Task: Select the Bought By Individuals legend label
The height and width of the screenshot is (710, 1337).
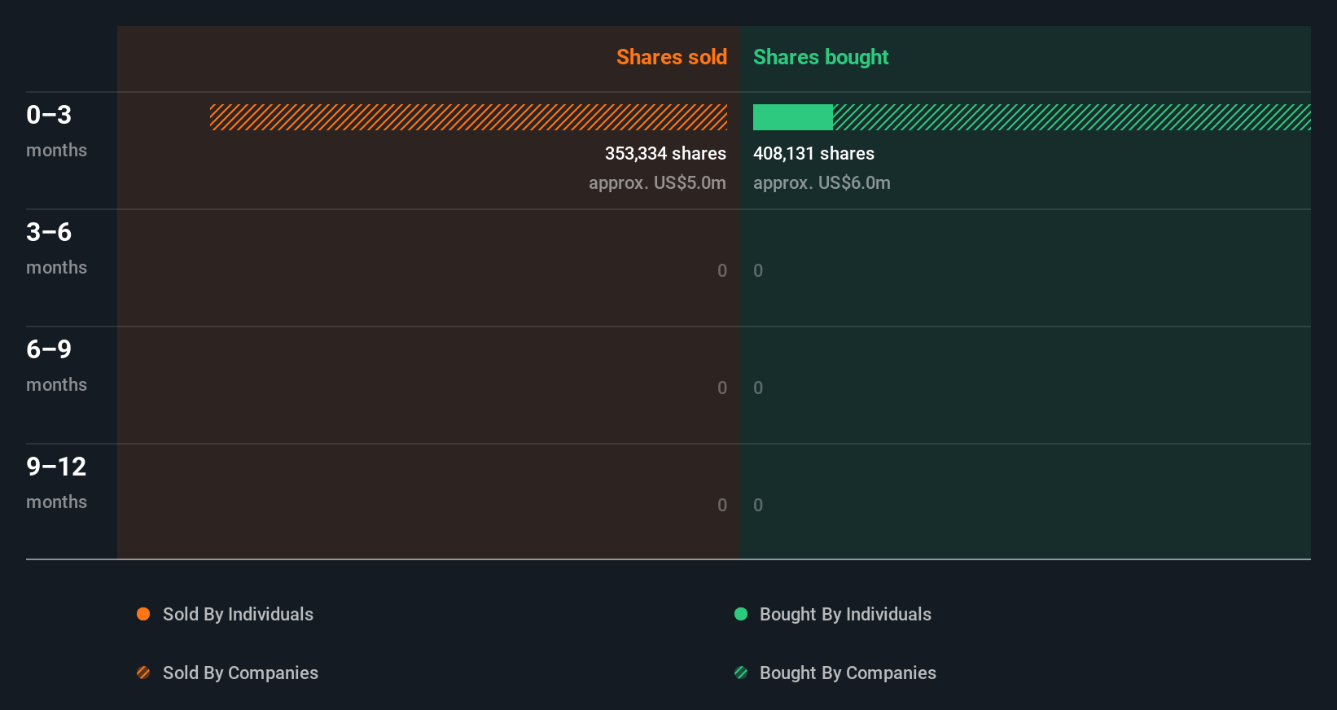Action: click(x=845, y=615)
